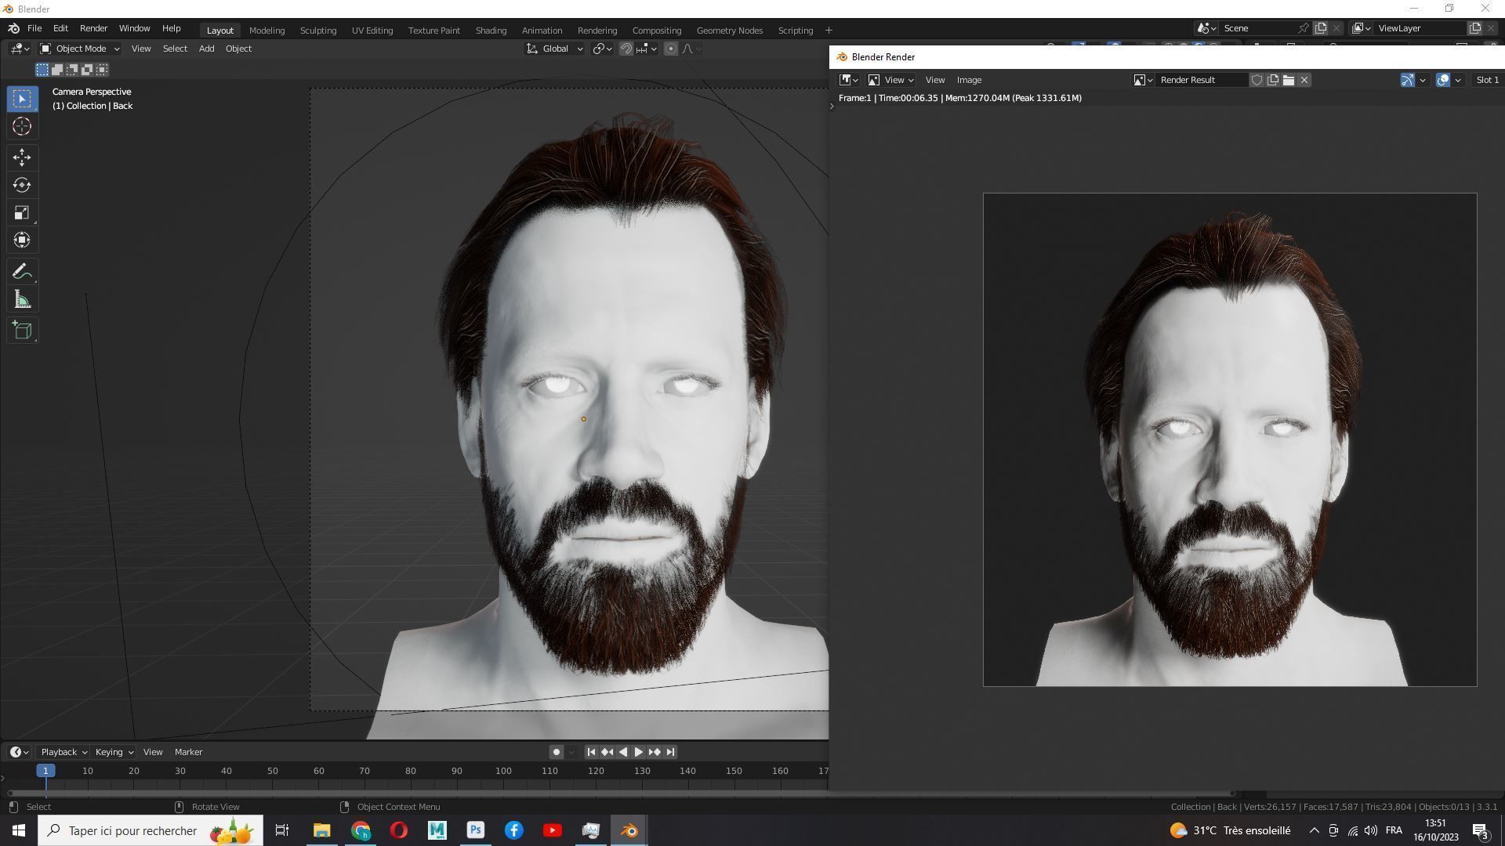The width and height of the screenshot is (1505, 846).
Task: Toggle overlays in Render window
Action: point(1443,80)
